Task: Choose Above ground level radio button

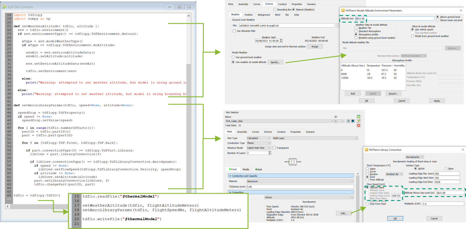Action: tap(437, 17)
